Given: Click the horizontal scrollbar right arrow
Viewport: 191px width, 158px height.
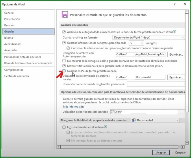Looking at the screenshot, I should click(x=183, y=147).
